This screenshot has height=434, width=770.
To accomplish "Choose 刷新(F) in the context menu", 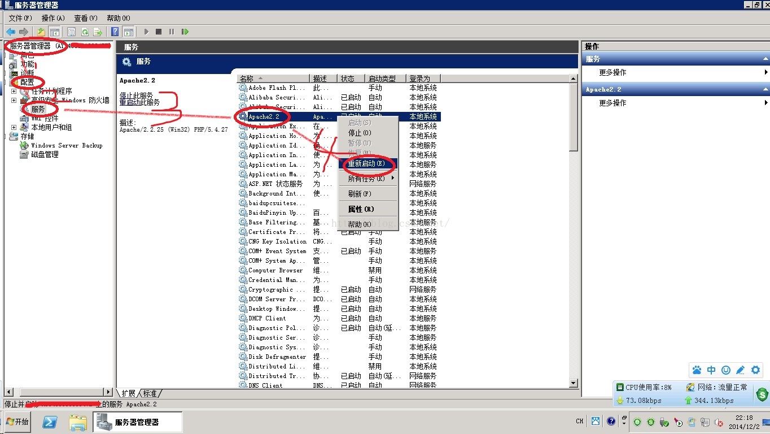I will click(368, 194).
